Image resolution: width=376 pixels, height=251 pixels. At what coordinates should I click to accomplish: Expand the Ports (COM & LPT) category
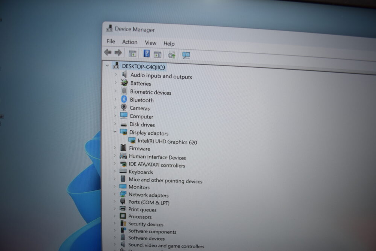[x=114, y=201]
